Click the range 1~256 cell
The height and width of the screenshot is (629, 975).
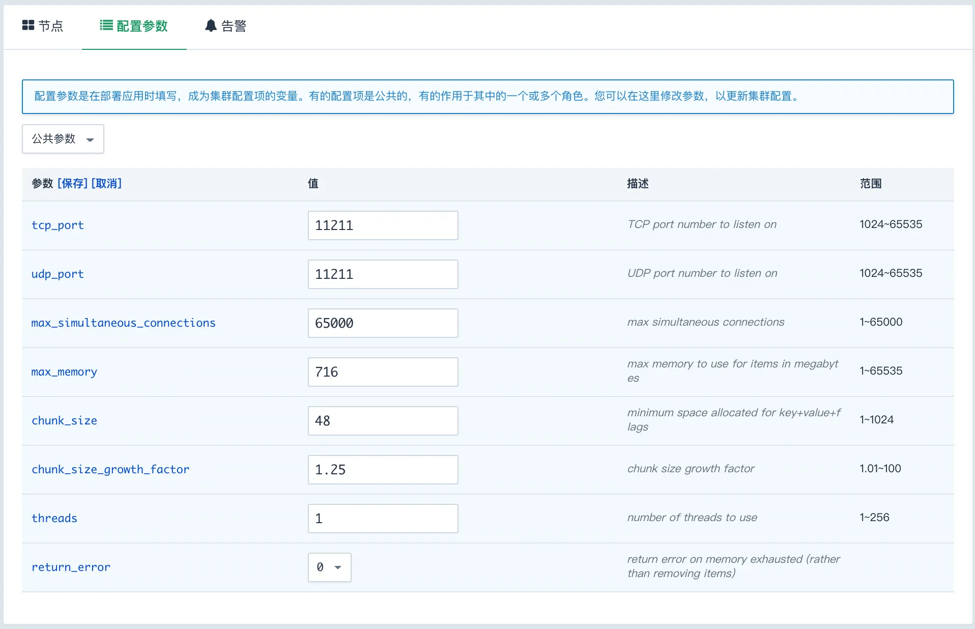click(874, 518)
